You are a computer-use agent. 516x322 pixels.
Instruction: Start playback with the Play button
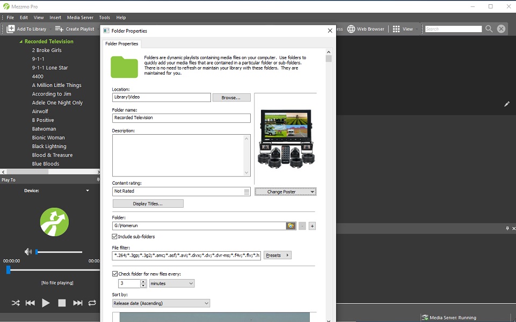coord(46,303)
